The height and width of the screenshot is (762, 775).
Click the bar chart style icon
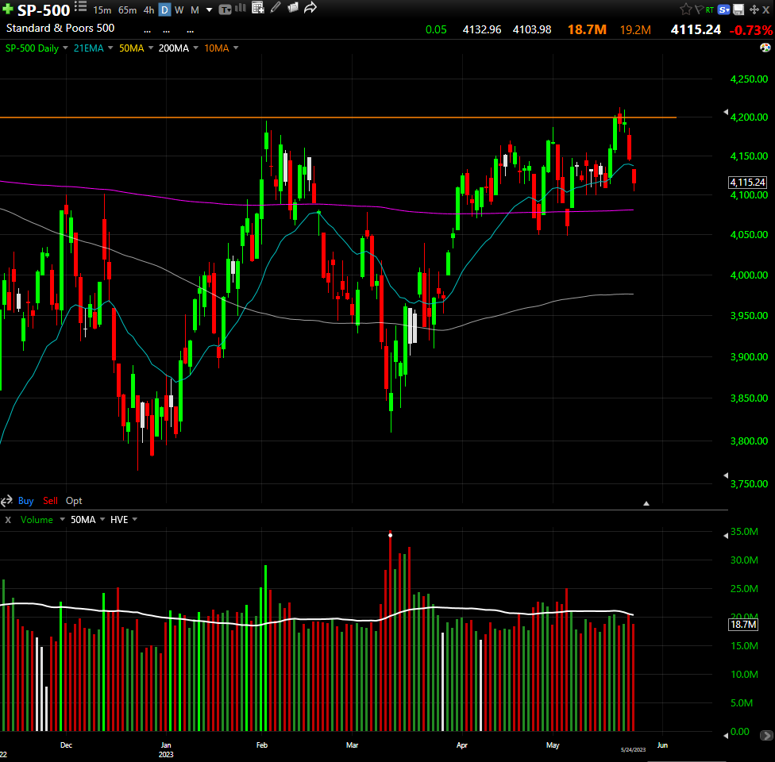tap(241, 7)
